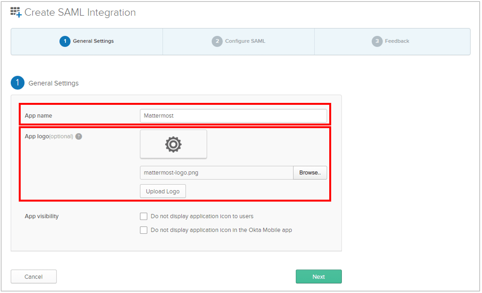Click the Create SAML Integration grid icon
Image resolution: width=482 pixels, height=293 pixels.
pos(15,12)
